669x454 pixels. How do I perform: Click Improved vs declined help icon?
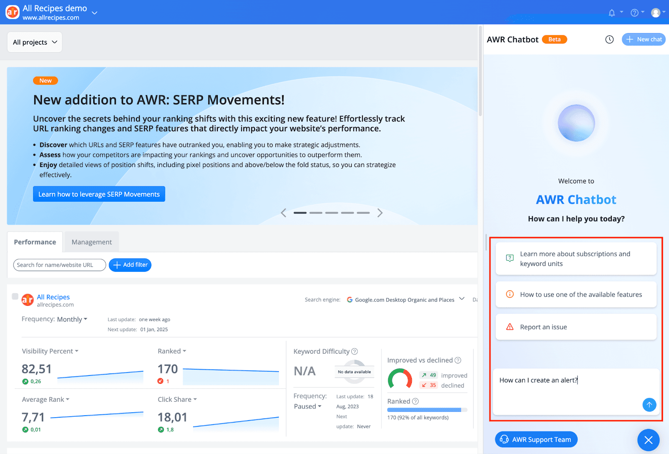458,360
